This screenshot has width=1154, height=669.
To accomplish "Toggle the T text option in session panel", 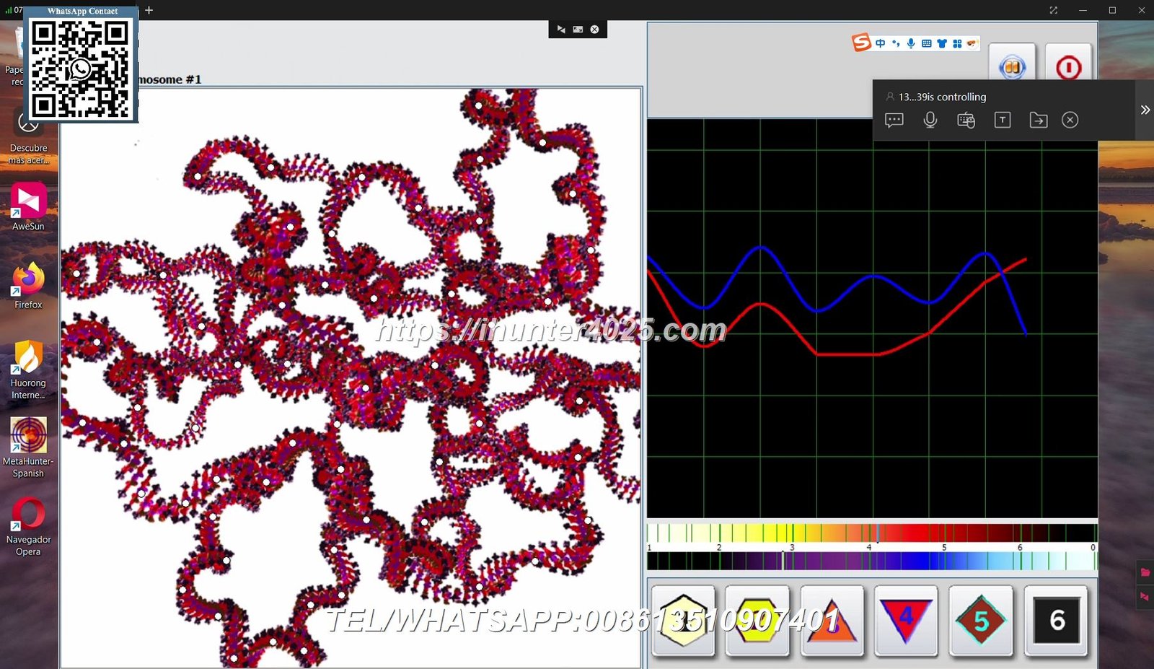I will pos(1003,120).
